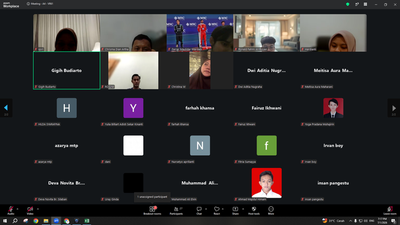Select Zarrar Maulidar's video tile with racing background
The height and width of the screenshot is (225, 400).
click(200, 33)
